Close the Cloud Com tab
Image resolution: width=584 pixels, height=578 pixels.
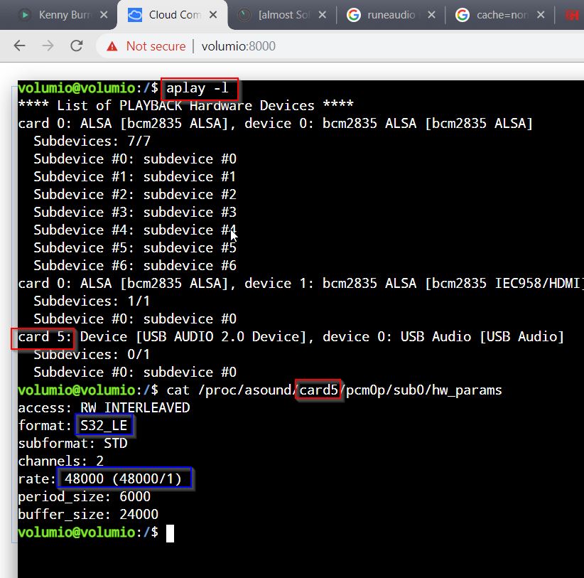(x=213, y=15)
